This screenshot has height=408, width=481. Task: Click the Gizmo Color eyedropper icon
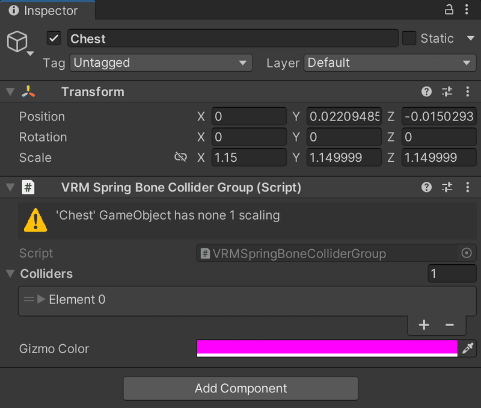click(x=467, y=348)
